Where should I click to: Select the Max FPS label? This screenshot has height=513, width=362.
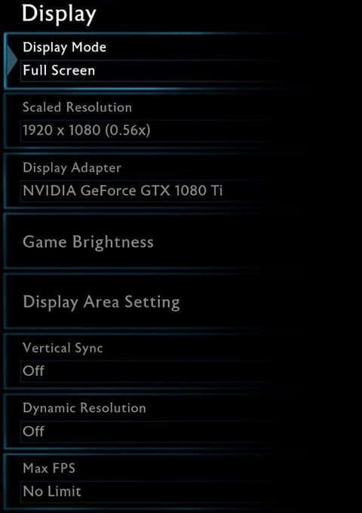(49, 468)
